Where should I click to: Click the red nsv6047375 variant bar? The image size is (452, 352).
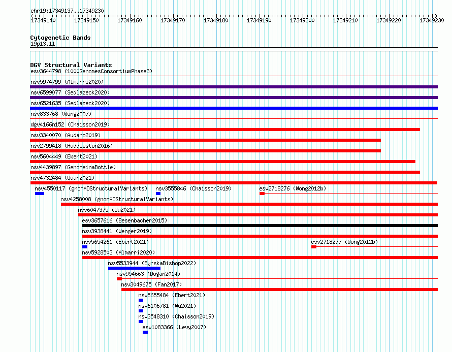click(x=258, y=215)
